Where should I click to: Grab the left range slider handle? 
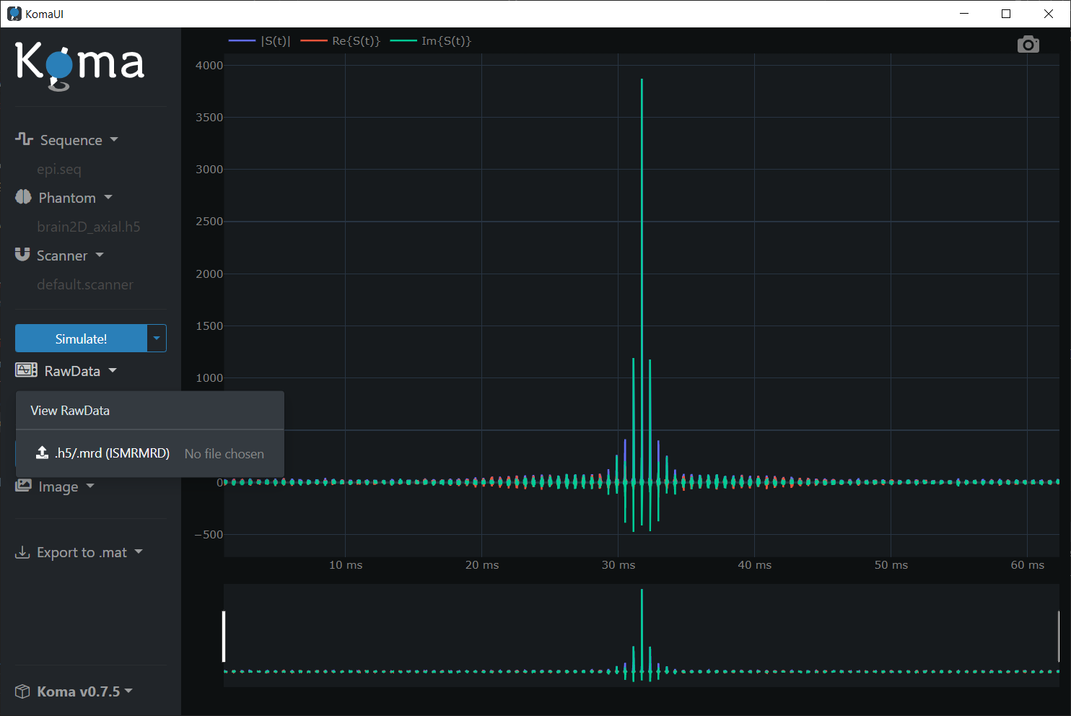tap(224, 636)
